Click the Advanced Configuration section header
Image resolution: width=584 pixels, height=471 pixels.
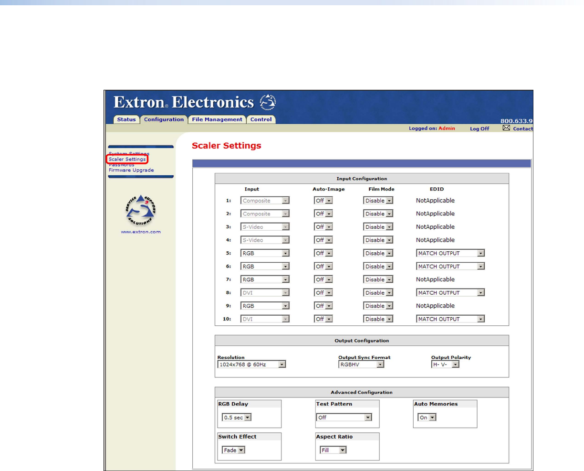click(362, 392)
